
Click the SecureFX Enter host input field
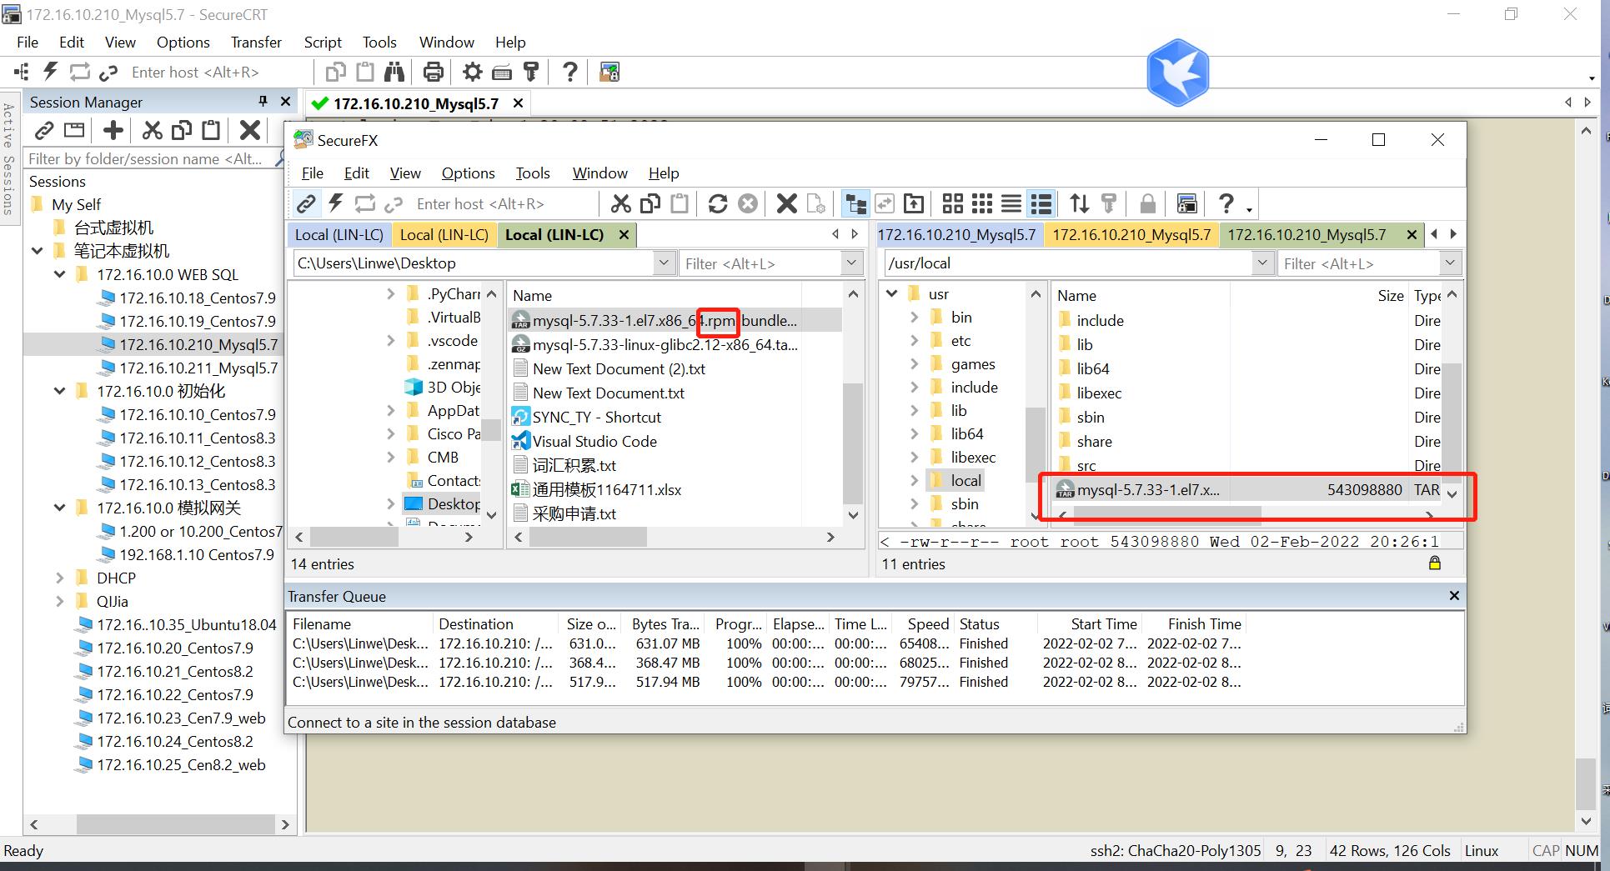504,203
